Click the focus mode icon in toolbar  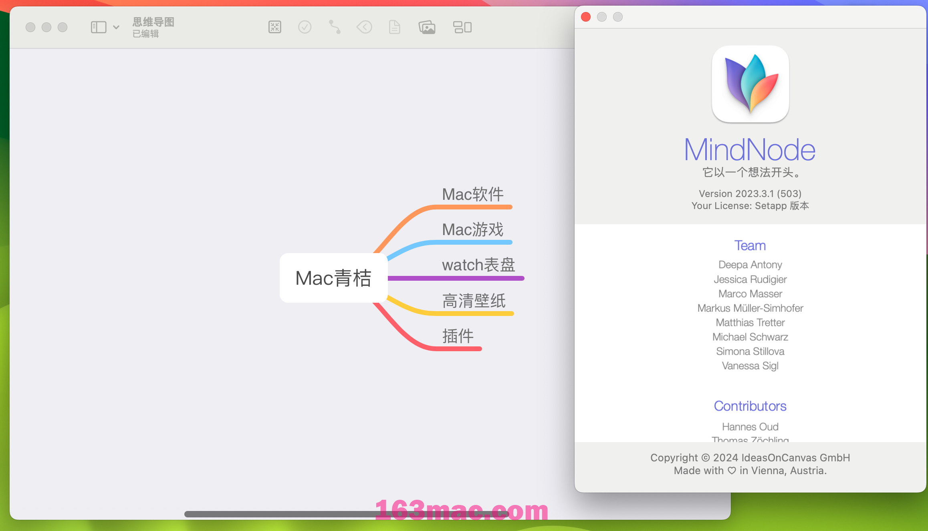click(275, 27)
